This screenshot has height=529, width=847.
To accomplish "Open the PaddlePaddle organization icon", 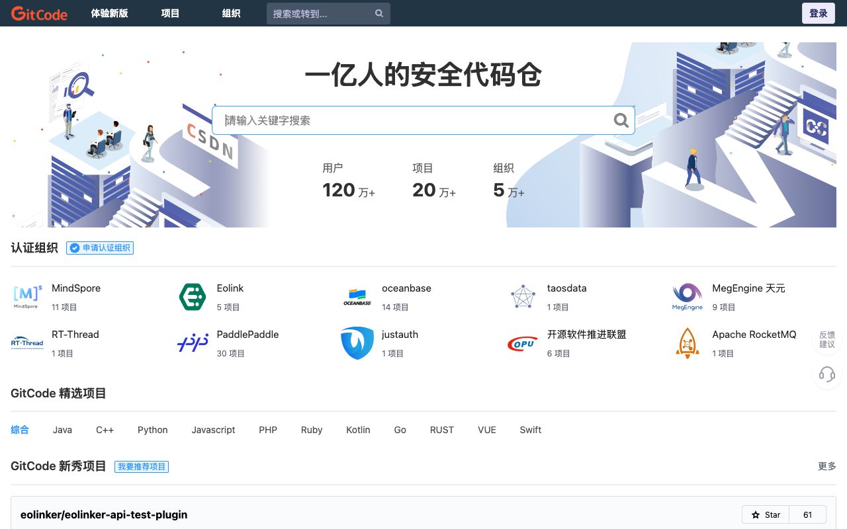I will [x=192, y=343].
